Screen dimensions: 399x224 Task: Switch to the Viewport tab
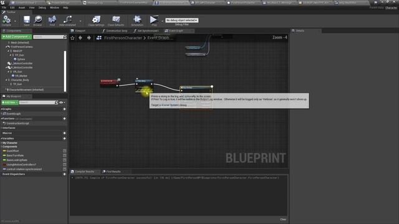[80, 30]
